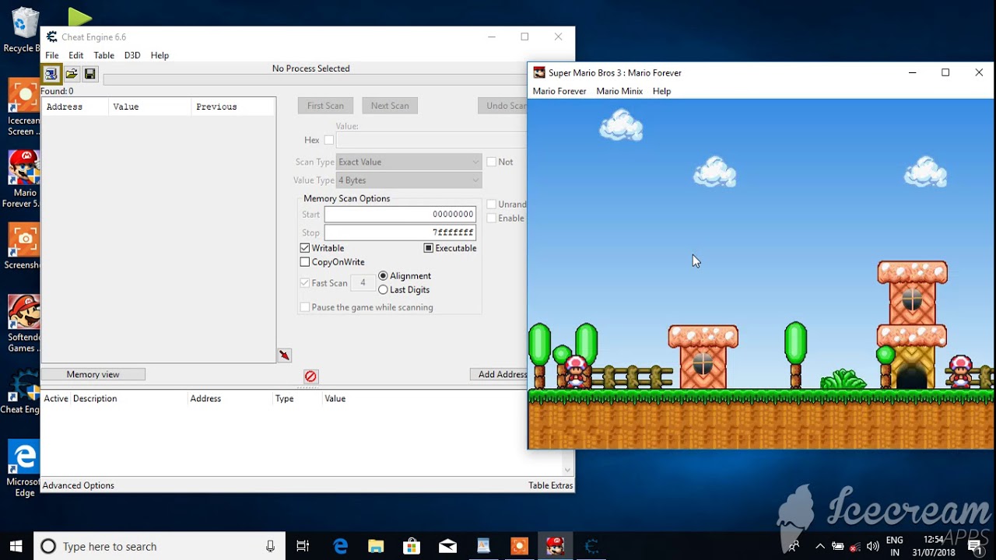Click the First Scan button
The width and height of the screenshot is (996, 560).
point(325,106)
